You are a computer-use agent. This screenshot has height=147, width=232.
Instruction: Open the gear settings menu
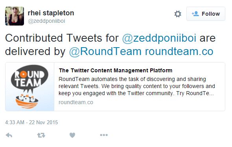(x=178, y=14)
